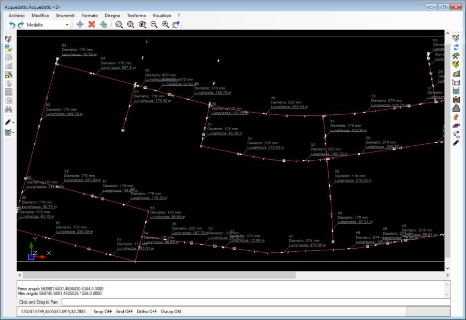
Task: Click pipe 47 label Lunghezza 373.95 m
Action: [307, 245]
